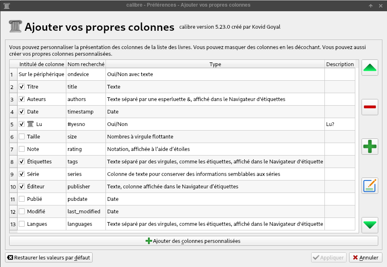
Task: Click the green up arrow to move column up
Action: tap(370, 68)
